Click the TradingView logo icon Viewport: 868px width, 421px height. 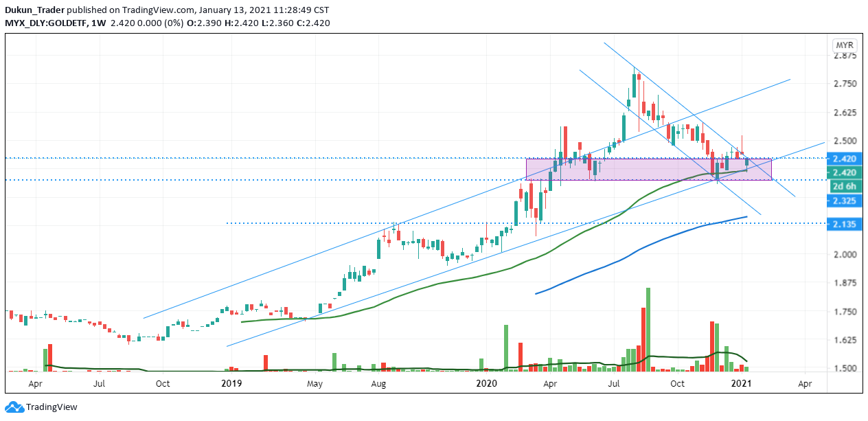(14, 407)
